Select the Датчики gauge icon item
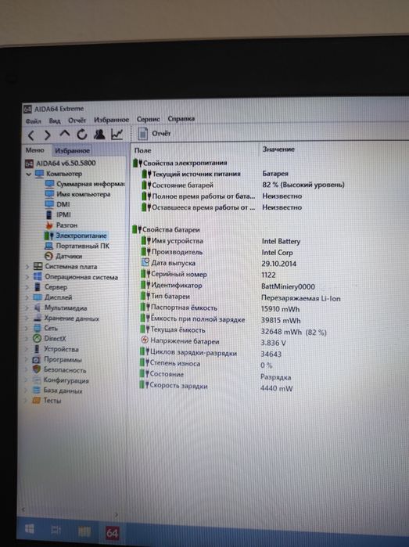The height and width of the screenshot is (547, 409). (x=48, y=256)
